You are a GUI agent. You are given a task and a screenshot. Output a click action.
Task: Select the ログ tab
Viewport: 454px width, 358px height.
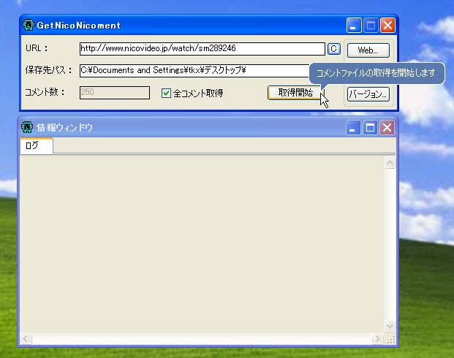tap(37, 145)
